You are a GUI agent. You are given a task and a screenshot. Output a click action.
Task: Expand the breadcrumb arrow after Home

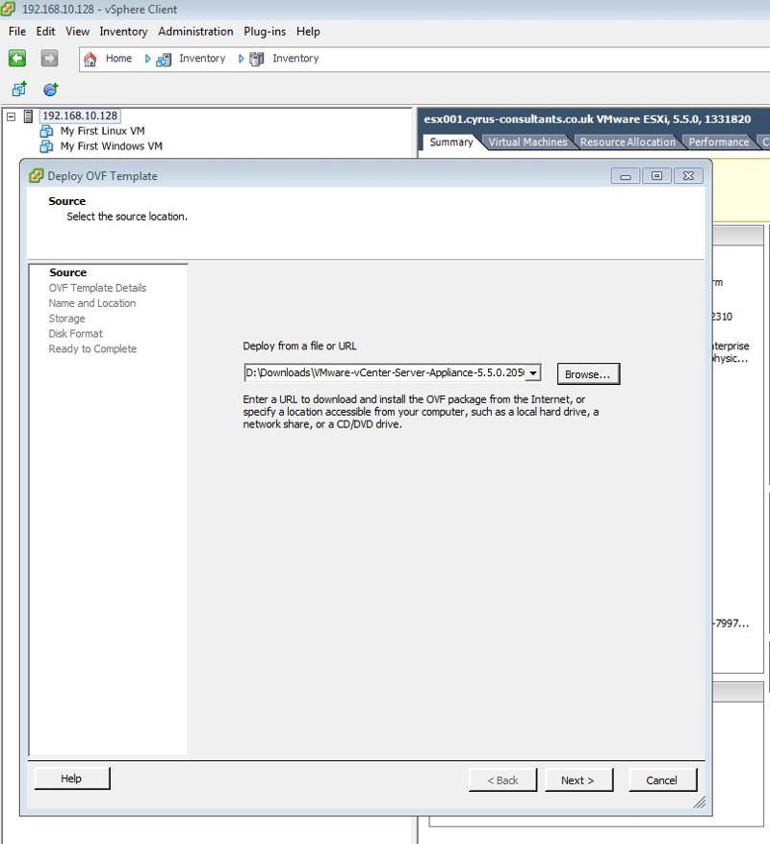click(x=147, y=59)
